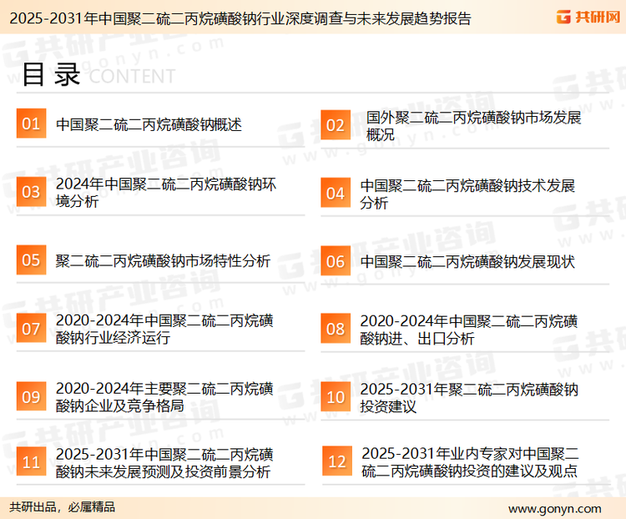This screenshot has width=626, height=519.
Task: Click the orange 04 number badge
Action: [x=336, y=193]
